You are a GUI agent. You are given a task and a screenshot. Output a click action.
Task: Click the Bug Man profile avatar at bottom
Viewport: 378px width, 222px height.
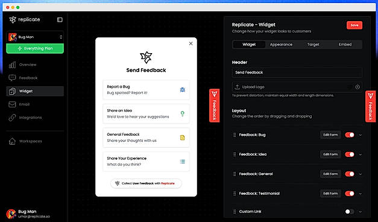tap(11, 214)
